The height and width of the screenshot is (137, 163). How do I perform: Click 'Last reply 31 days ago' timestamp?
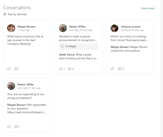click(x=29, y=88)
